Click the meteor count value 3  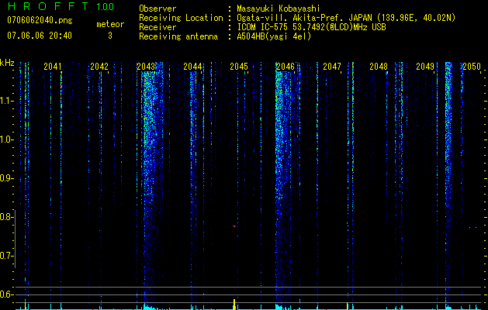coord(110,36)
